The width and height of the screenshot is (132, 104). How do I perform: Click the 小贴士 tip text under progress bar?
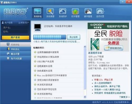[56, 42]
